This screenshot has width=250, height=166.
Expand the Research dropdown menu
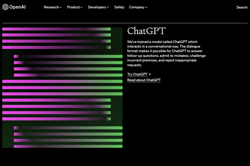tap(52, 7)
